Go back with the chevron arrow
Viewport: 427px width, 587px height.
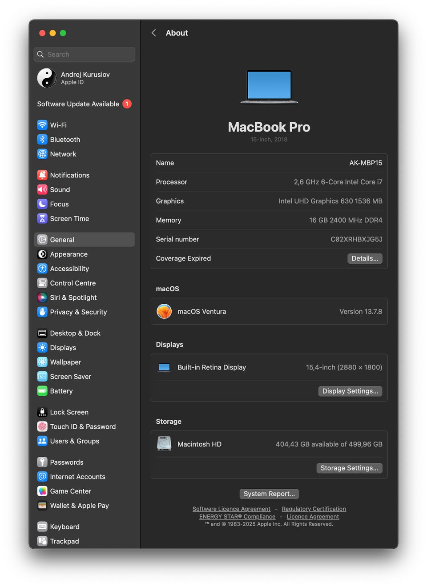[x=153, y=33]
